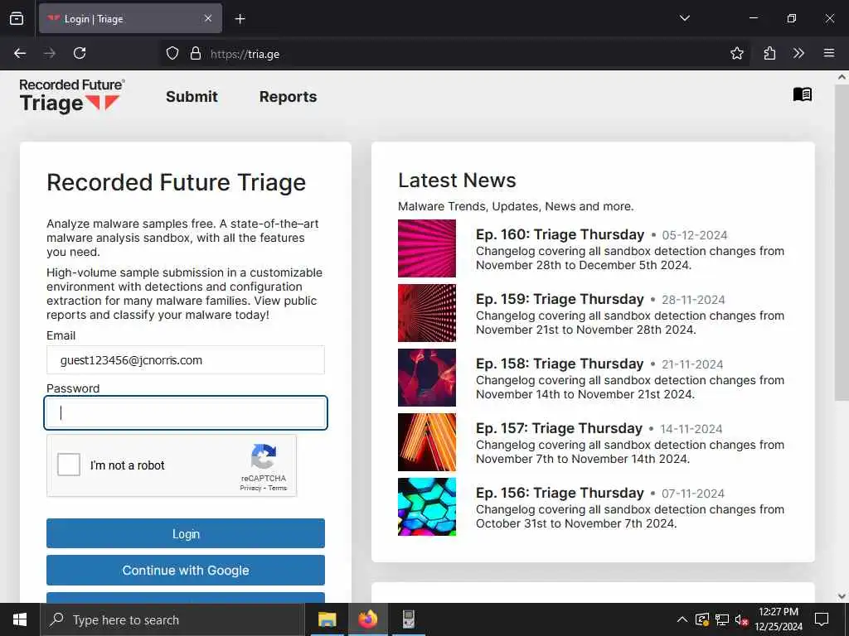Screen dimensions: 849x636
Task: Click the page vertical scrollbar thumb
Action: click(x=842, y=243)
